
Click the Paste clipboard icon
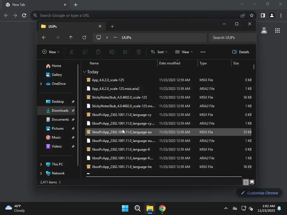click(x=98, y=52)
